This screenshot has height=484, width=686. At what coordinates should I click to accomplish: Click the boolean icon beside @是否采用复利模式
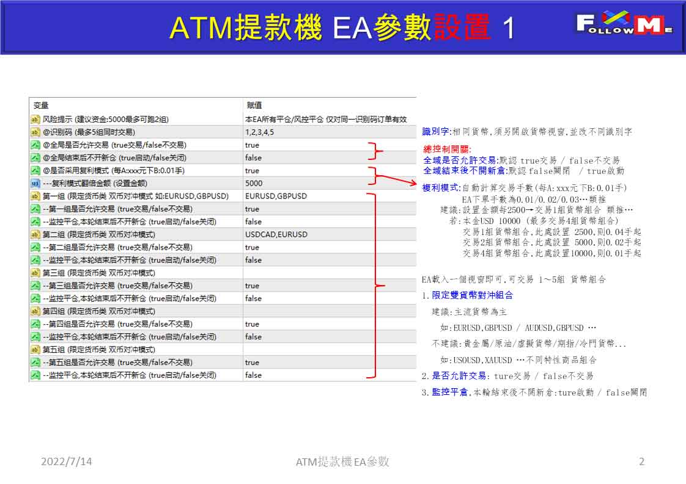(35, 170)
